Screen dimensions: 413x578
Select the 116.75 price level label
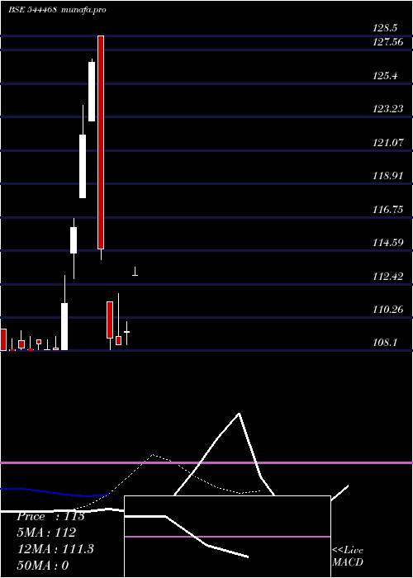pos(388,210)
